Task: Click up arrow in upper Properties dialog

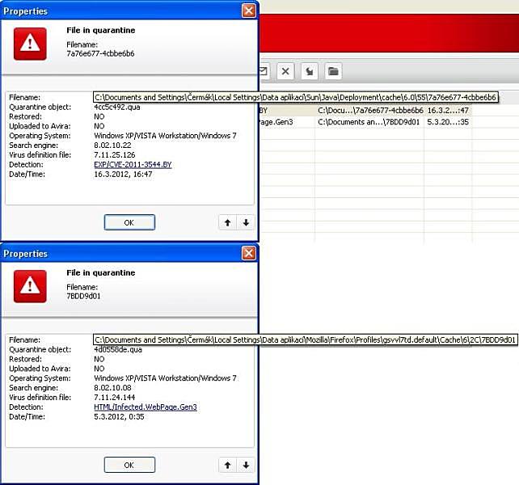Action: pyautogui.click(x=228, y=222)
